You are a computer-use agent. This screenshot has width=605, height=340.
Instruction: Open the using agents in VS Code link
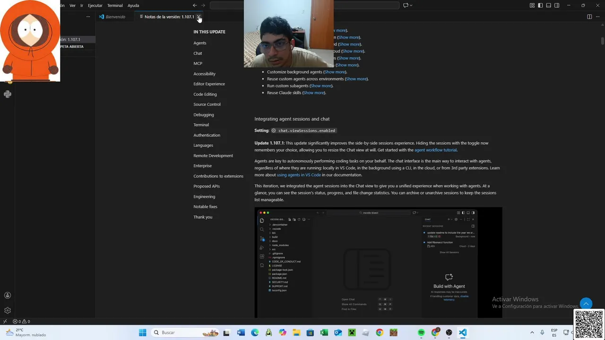299,175
